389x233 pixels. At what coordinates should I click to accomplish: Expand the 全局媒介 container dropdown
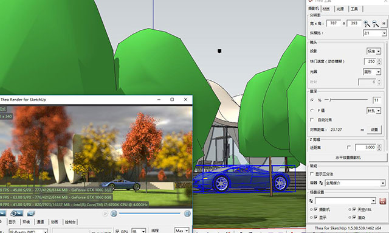pos(355,183)
